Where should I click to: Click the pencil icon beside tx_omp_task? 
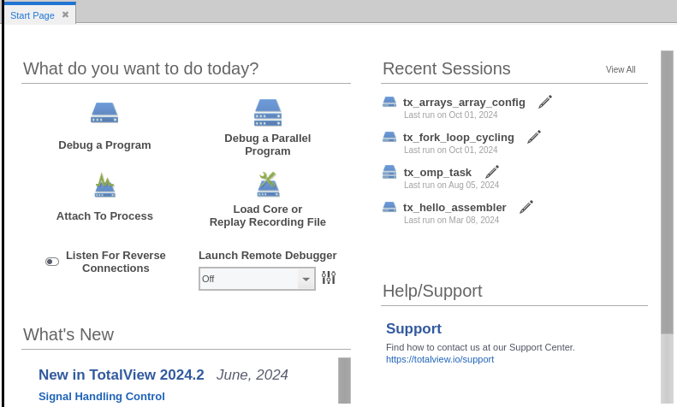point(491,172)
